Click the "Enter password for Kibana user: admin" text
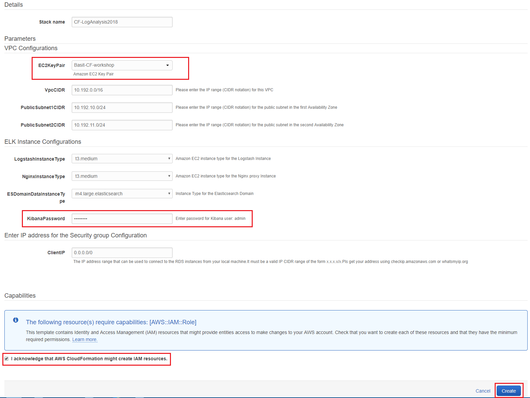The width and height of the screenshot is (530, 398). (211, 219)
